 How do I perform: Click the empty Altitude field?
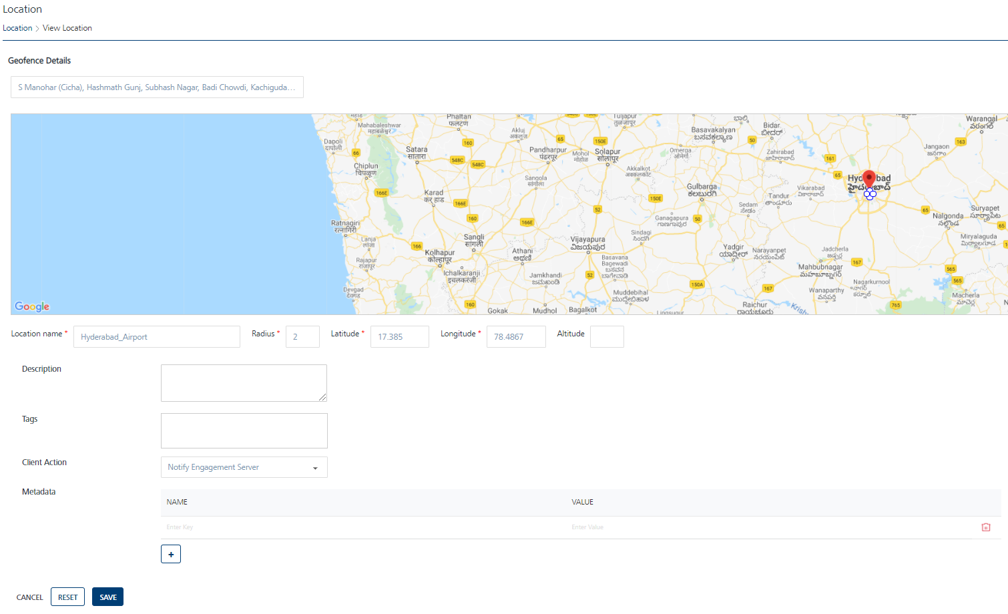click(x=607, y=337)
